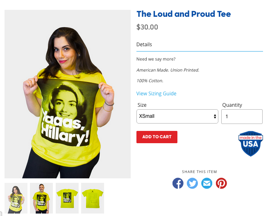Focus the Quantity input field

coord(242,117)
